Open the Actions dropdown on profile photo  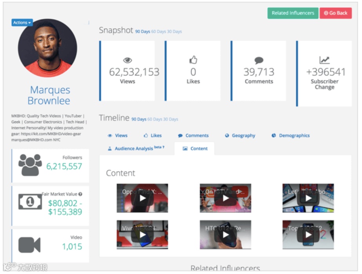(x=22, y=23)
